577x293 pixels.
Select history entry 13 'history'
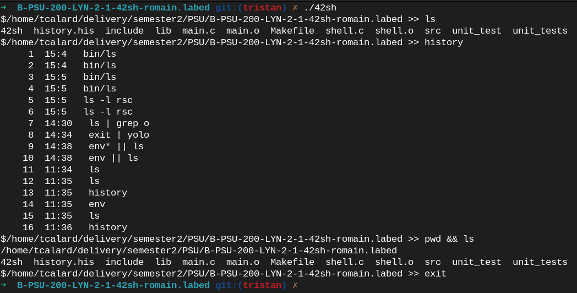point(108,193)
